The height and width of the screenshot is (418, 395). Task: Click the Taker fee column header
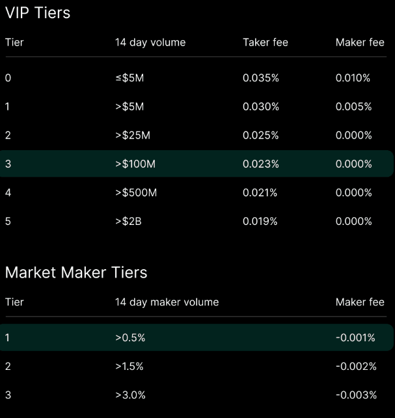tap(266, 42)
